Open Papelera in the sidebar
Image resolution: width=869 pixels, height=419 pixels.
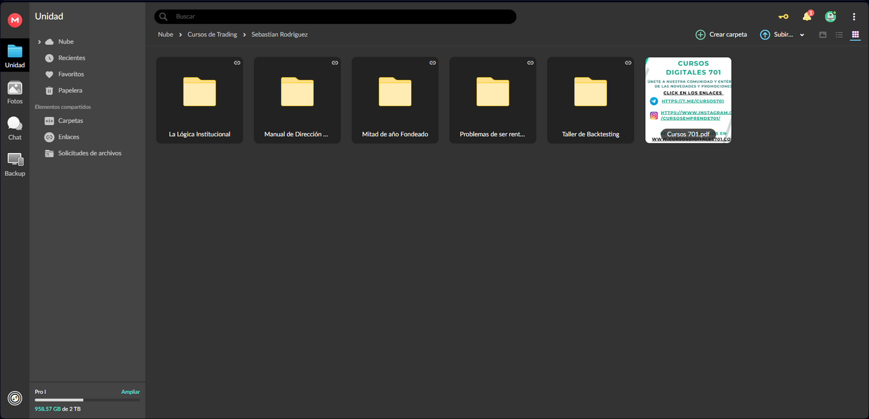70,91
